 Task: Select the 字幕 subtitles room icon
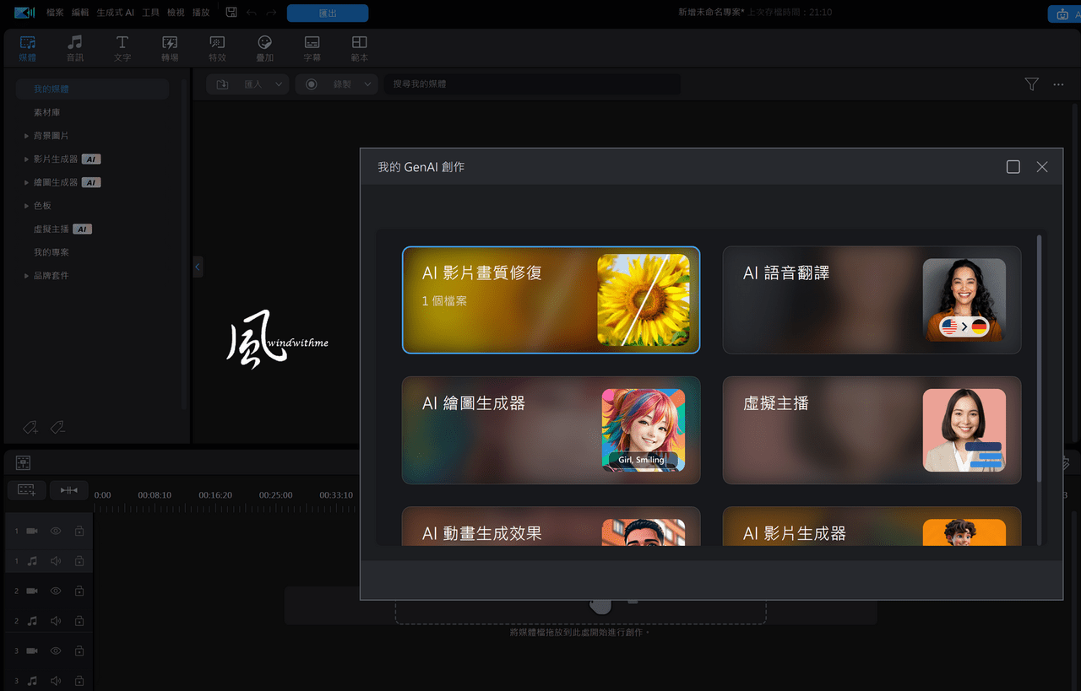[312, 48]
